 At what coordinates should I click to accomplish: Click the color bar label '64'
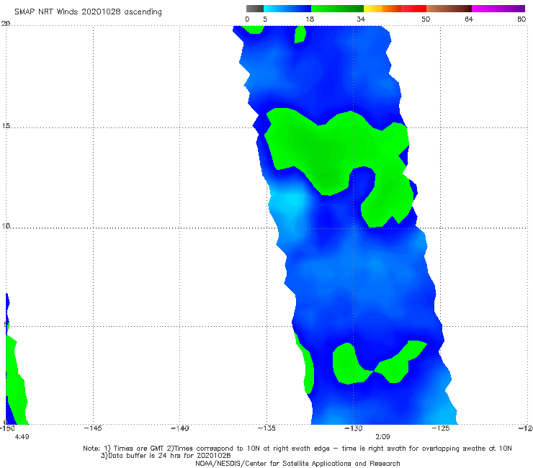pos(469,19)
